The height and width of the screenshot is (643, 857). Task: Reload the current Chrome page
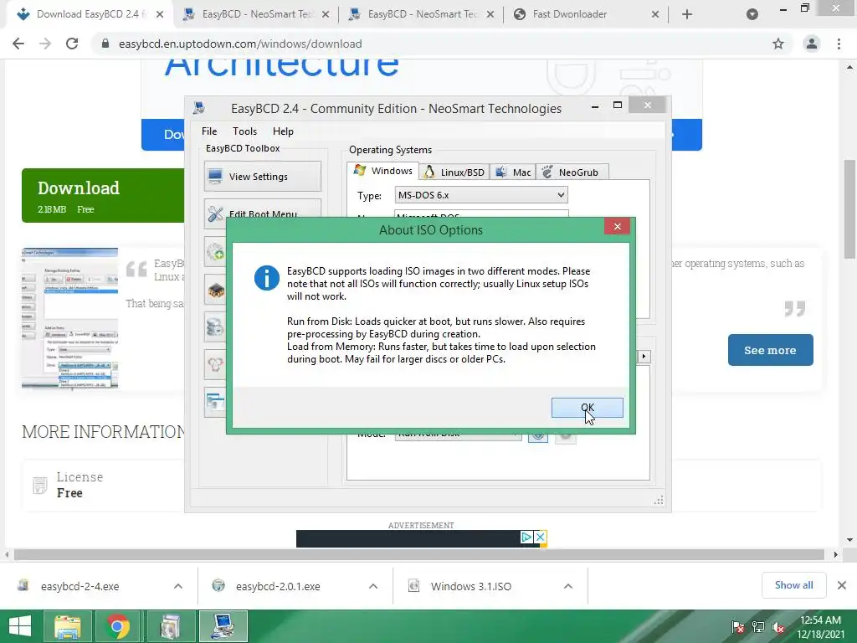click(72, 44)
